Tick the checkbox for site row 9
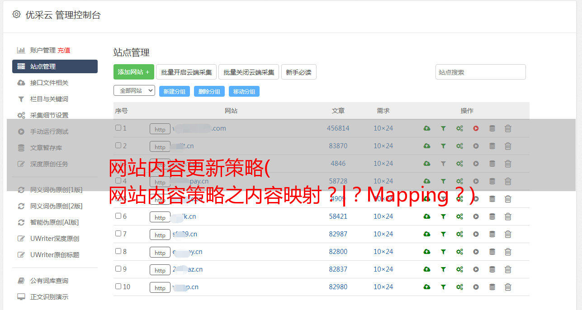Viewport: 582px width, 310px height. click(x=118, y=269)
